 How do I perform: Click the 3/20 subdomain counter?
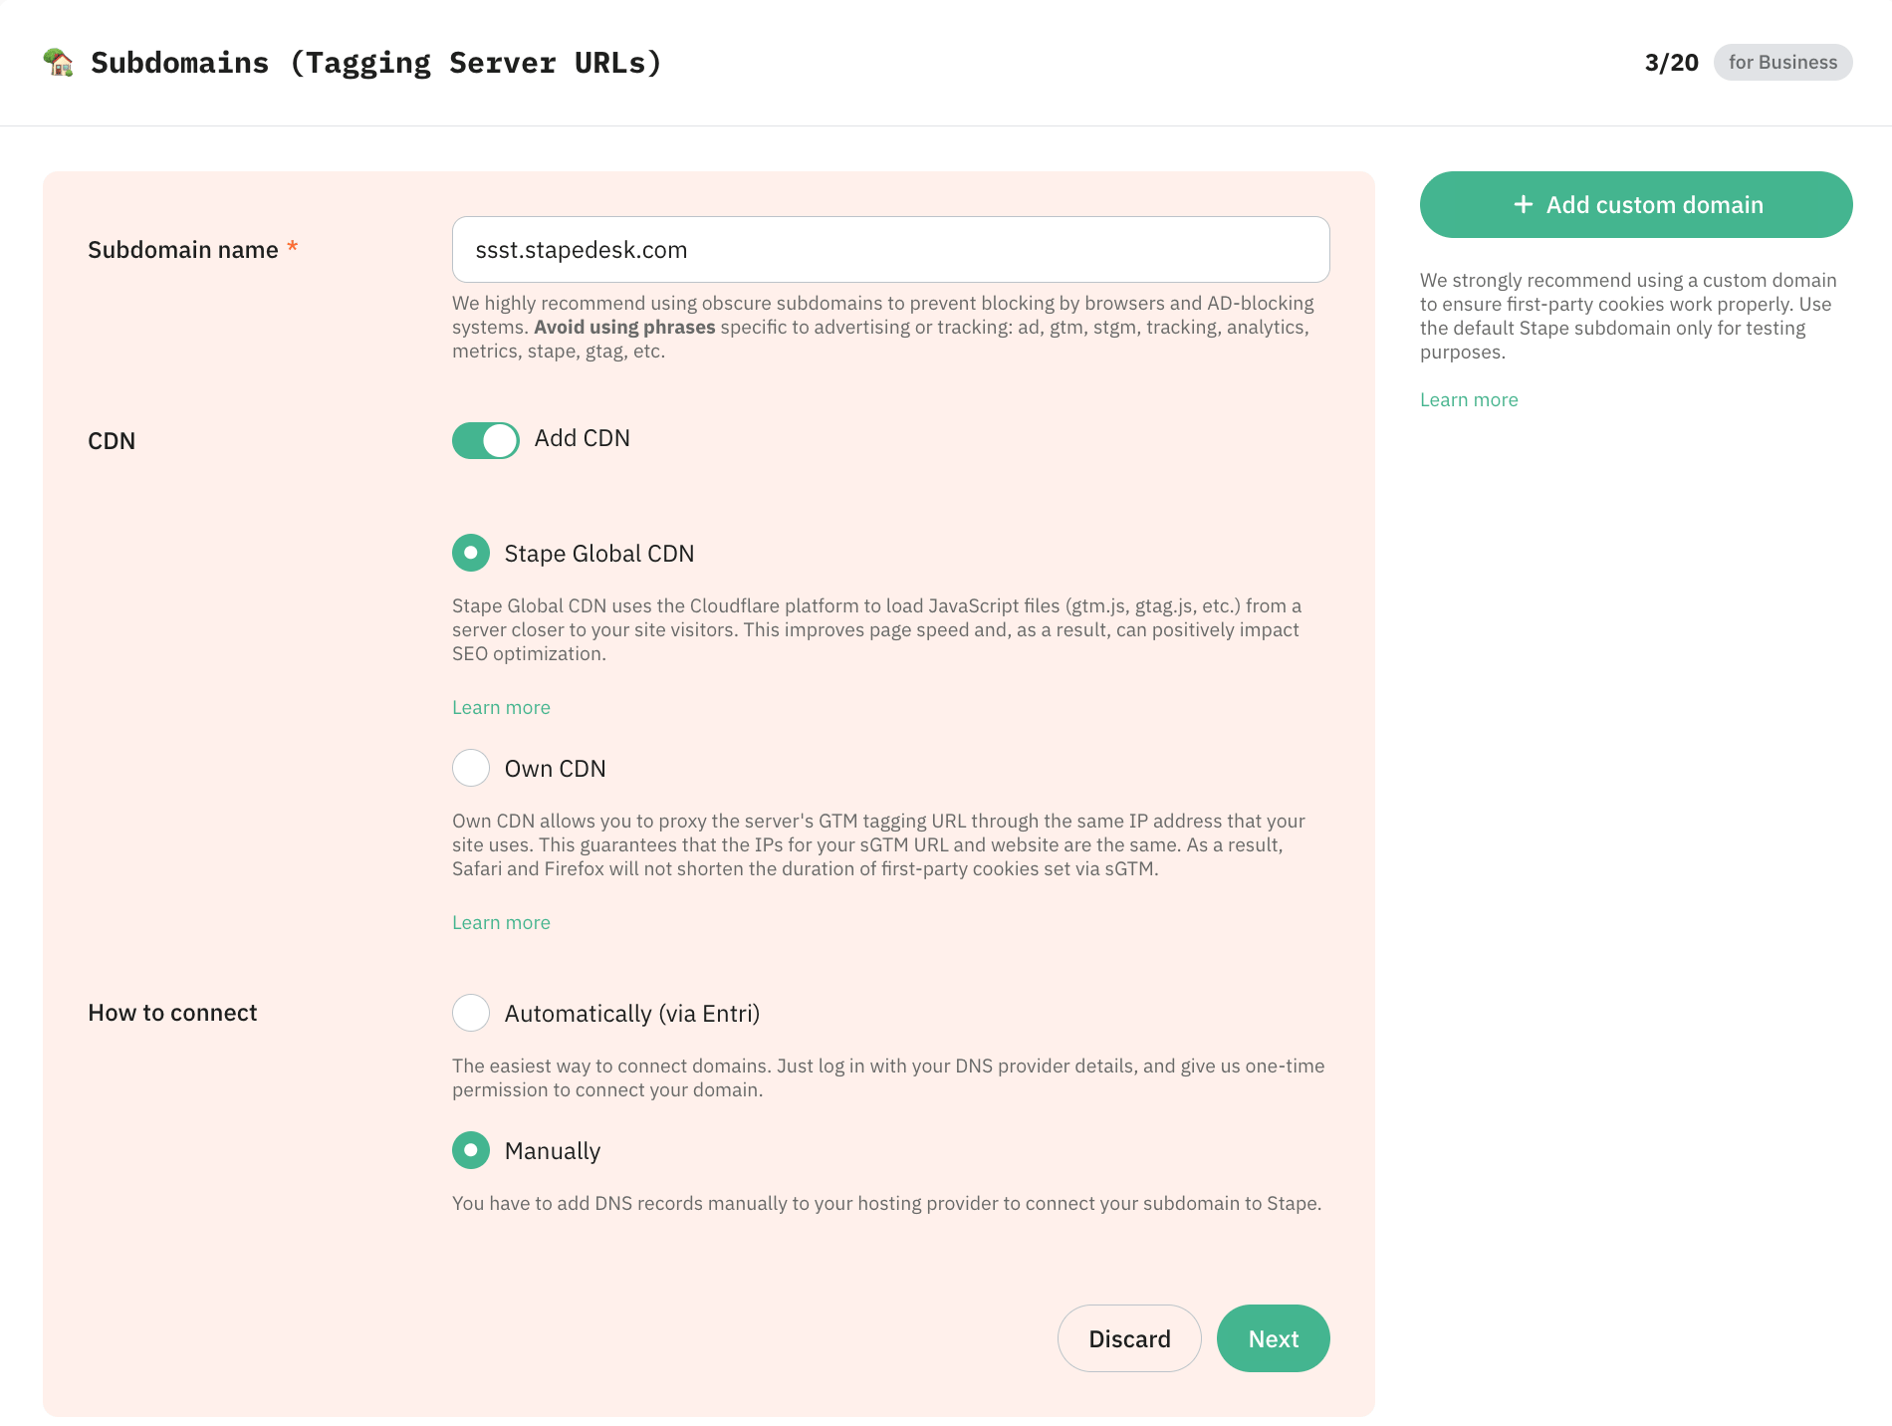1672,63
